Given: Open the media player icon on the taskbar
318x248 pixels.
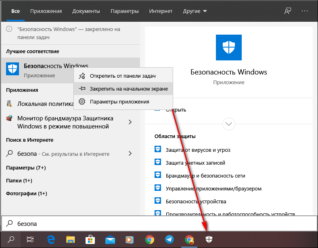Looking at the screenshot, I should point(130,240).
